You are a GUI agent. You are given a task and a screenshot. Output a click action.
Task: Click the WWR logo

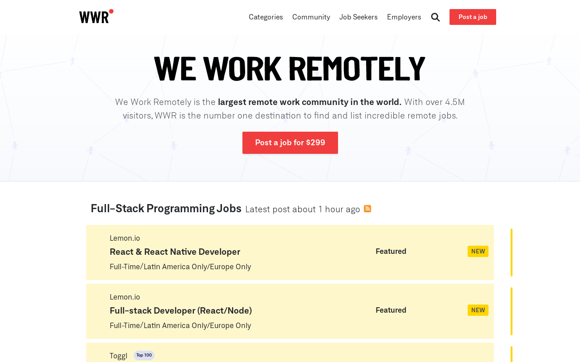click(96, 16)
